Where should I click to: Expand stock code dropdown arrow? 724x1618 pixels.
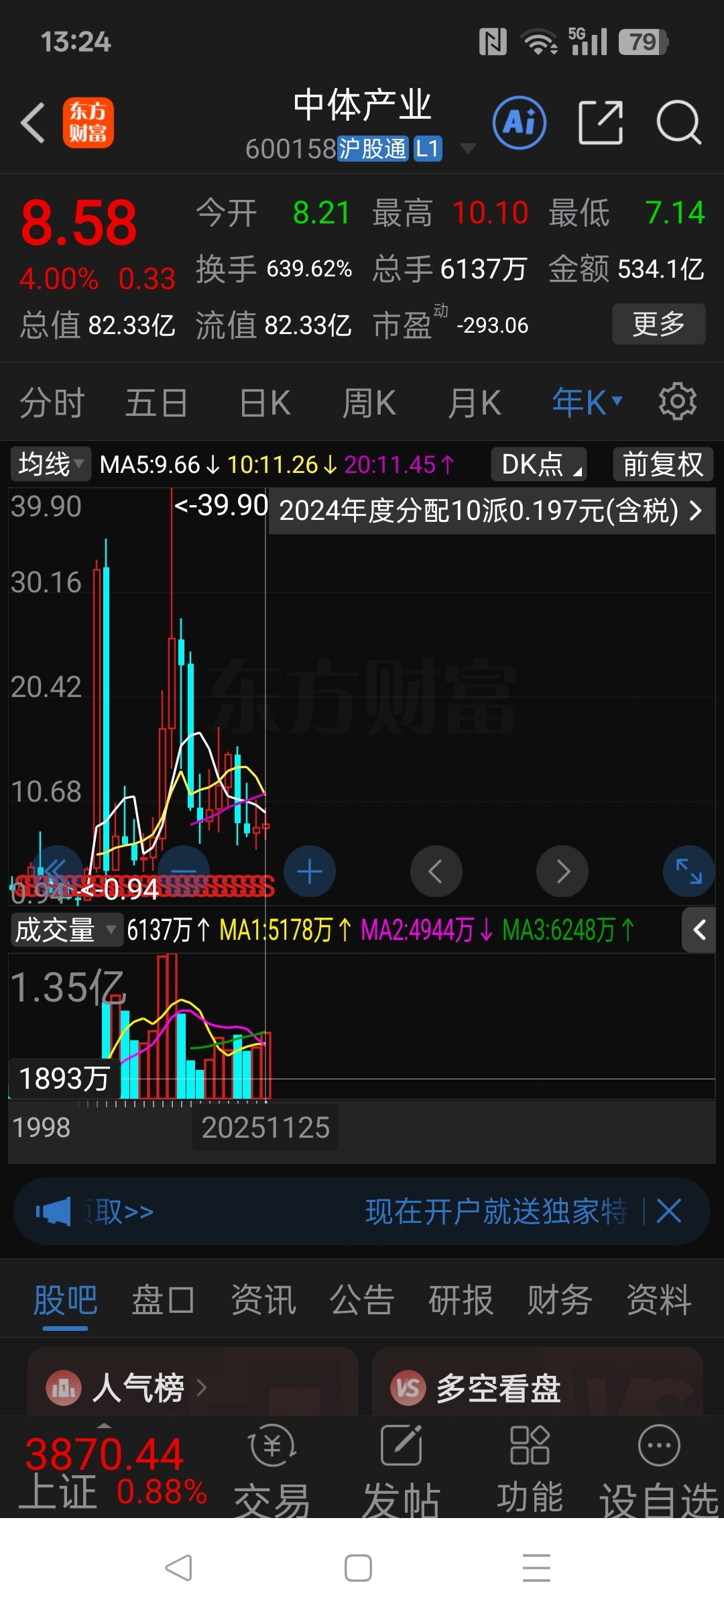coord(468,148)
